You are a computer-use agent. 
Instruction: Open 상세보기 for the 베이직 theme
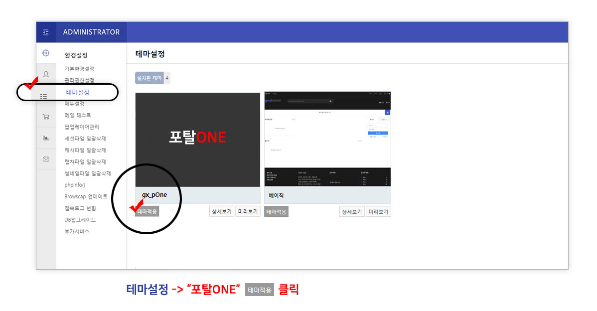pos(351,211)
